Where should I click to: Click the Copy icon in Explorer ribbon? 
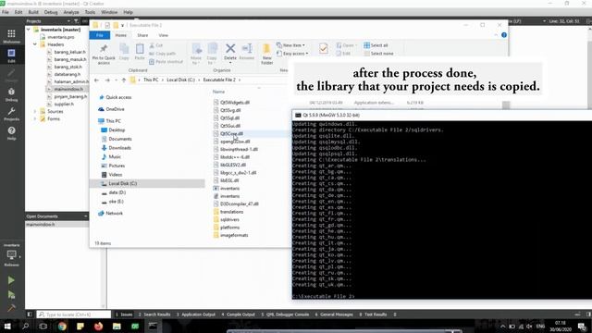(x=124, y=52)
